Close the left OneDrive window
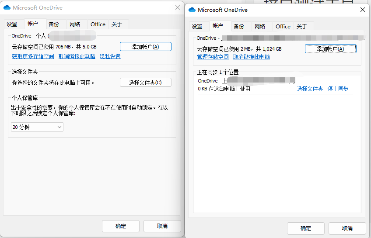This screenshot has width=371, height=238. click(178, 7)
